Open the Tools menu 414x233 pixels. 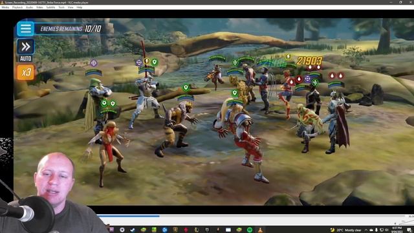point(61,7)
